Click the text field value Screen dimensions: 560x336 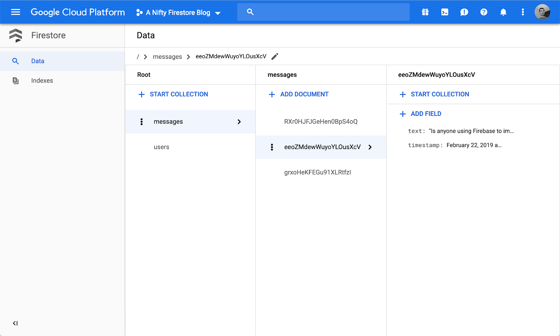click(x=471, y=131)
